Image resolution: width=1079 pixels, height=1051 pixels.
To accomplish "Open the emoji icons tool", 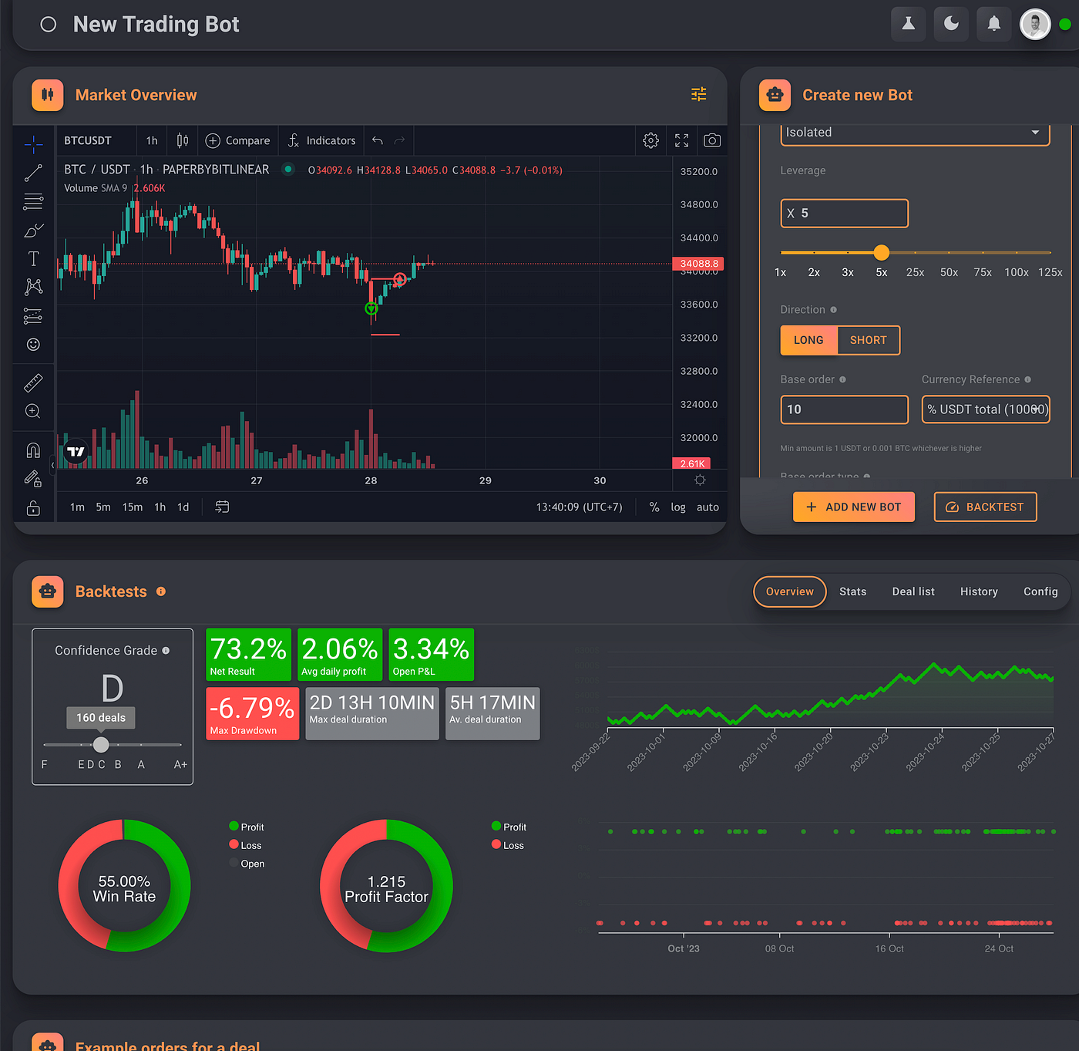I will click(33, 345).
